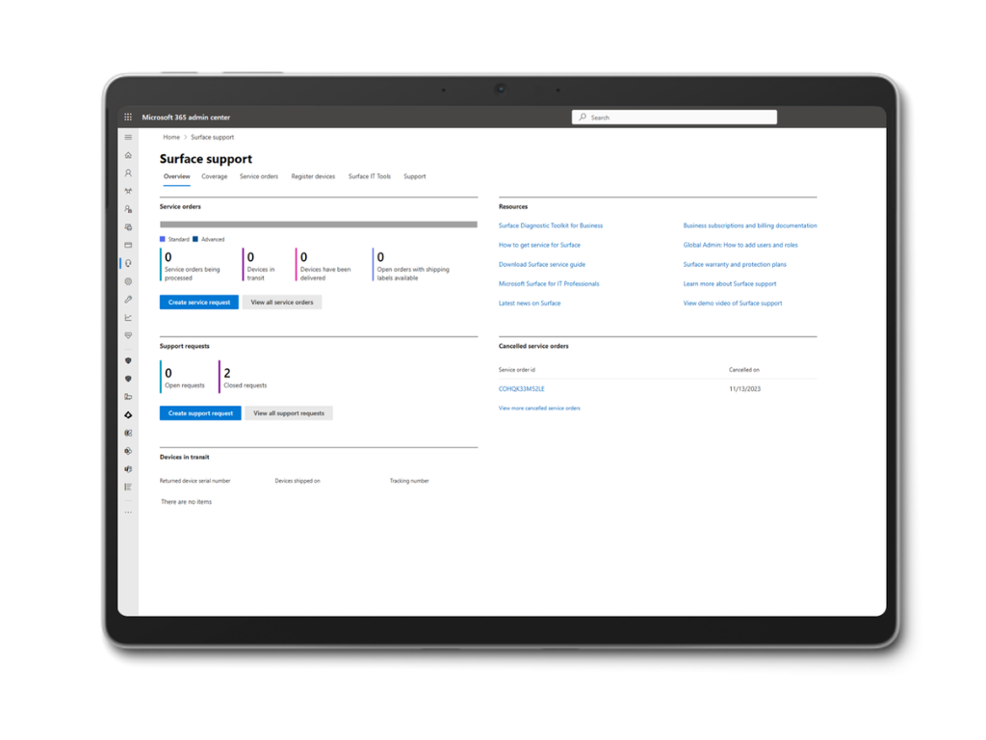Open Download Surface service guide link

[x=542, y=264]
